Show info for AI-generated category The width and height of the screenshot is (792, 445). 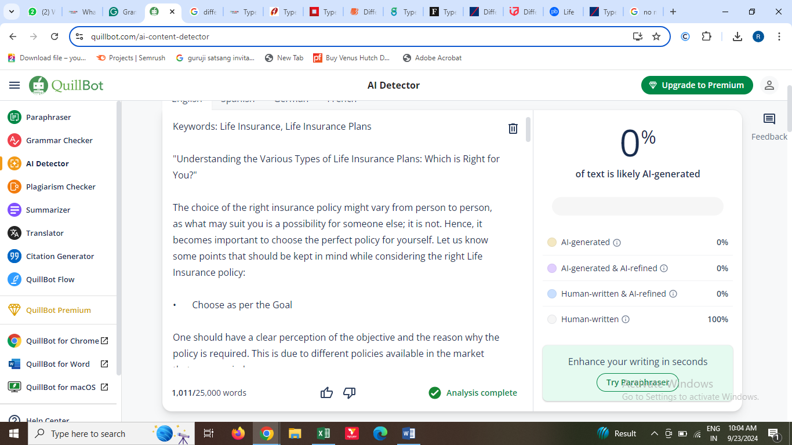[617, 243]
